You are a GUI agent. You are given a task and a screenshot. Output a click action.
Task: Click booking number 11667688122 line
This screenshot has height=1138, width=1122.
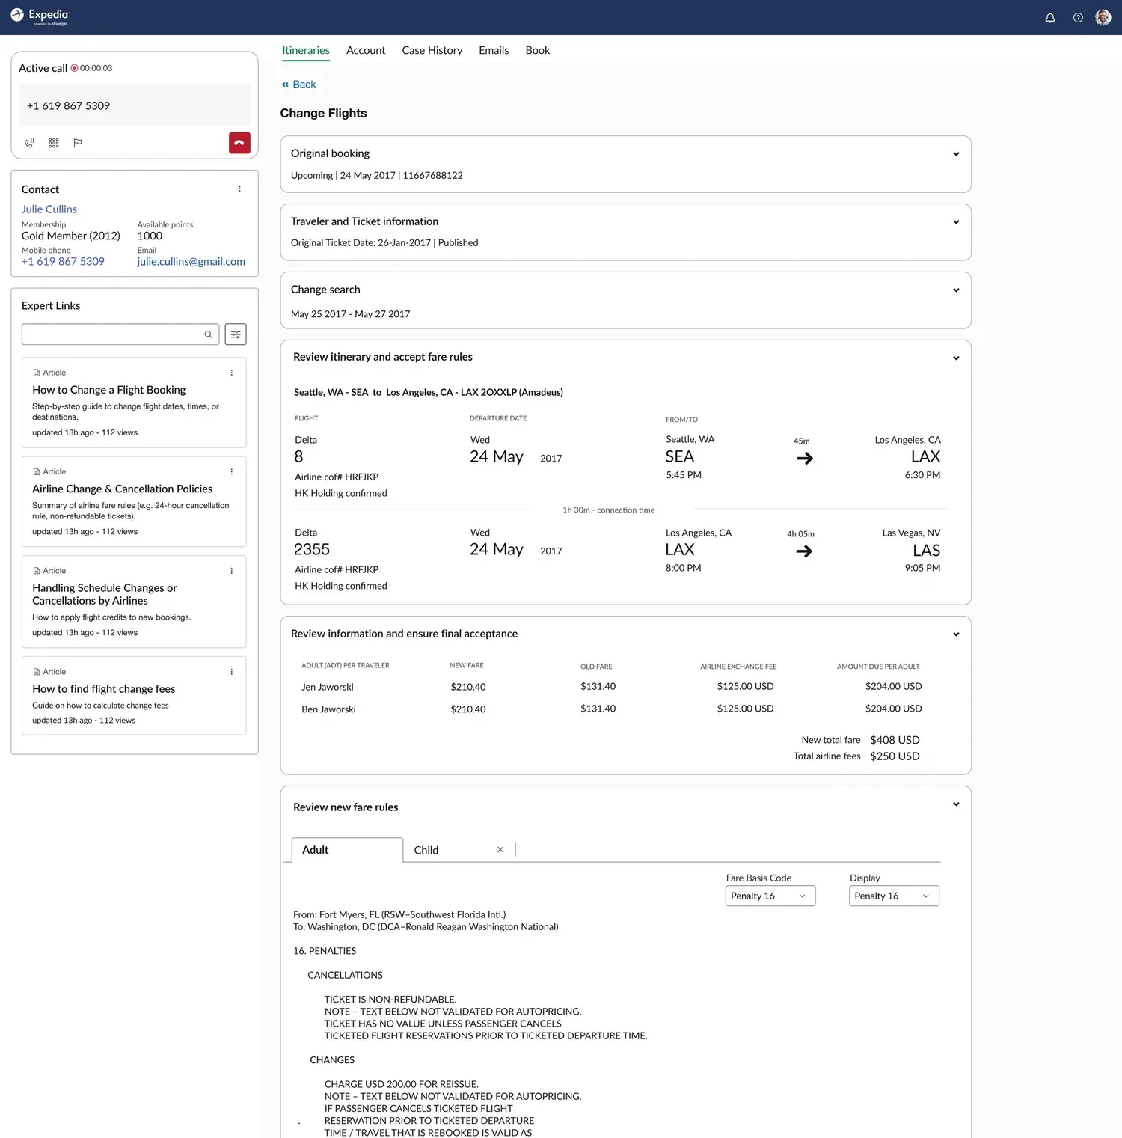point(377,175)
